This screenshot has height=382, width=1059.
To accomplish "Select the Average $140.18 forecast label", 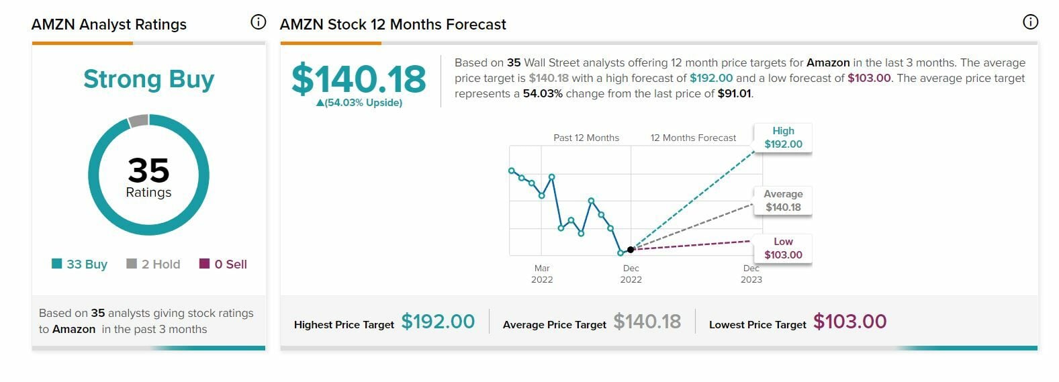I will (x=783, y=201).
